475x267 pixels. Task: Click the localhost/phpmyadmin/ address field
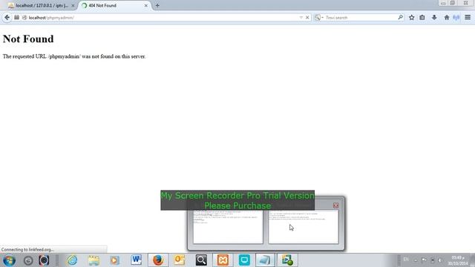(x=162, y=18)
